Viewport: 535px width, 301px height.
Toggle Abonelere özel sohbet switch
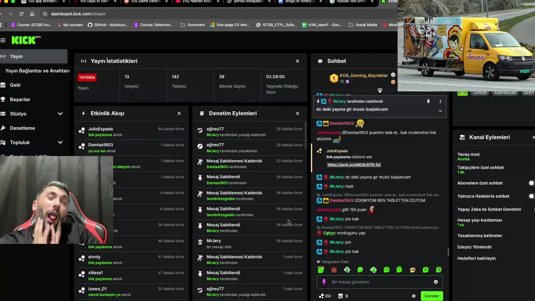coord(531,183)
